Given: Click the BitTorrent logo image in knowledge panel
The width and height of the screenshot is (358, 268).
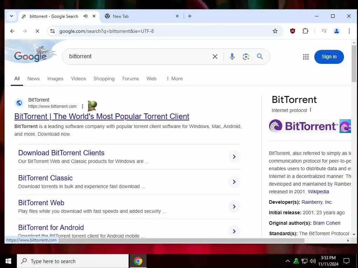Looking at the screenshot, I should 303,126.
